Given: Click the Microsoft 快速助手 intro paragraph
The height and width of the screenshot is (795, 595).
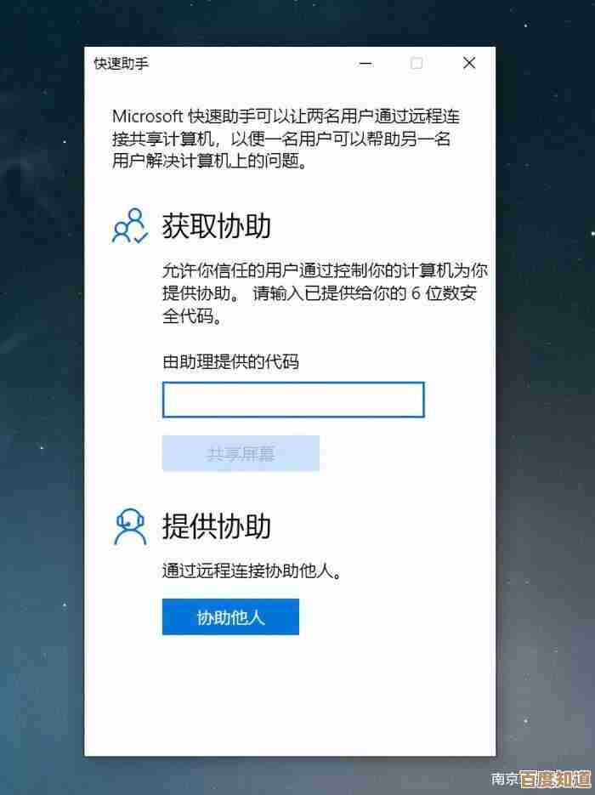Looking at the screenshot, I should click(286, 139).
